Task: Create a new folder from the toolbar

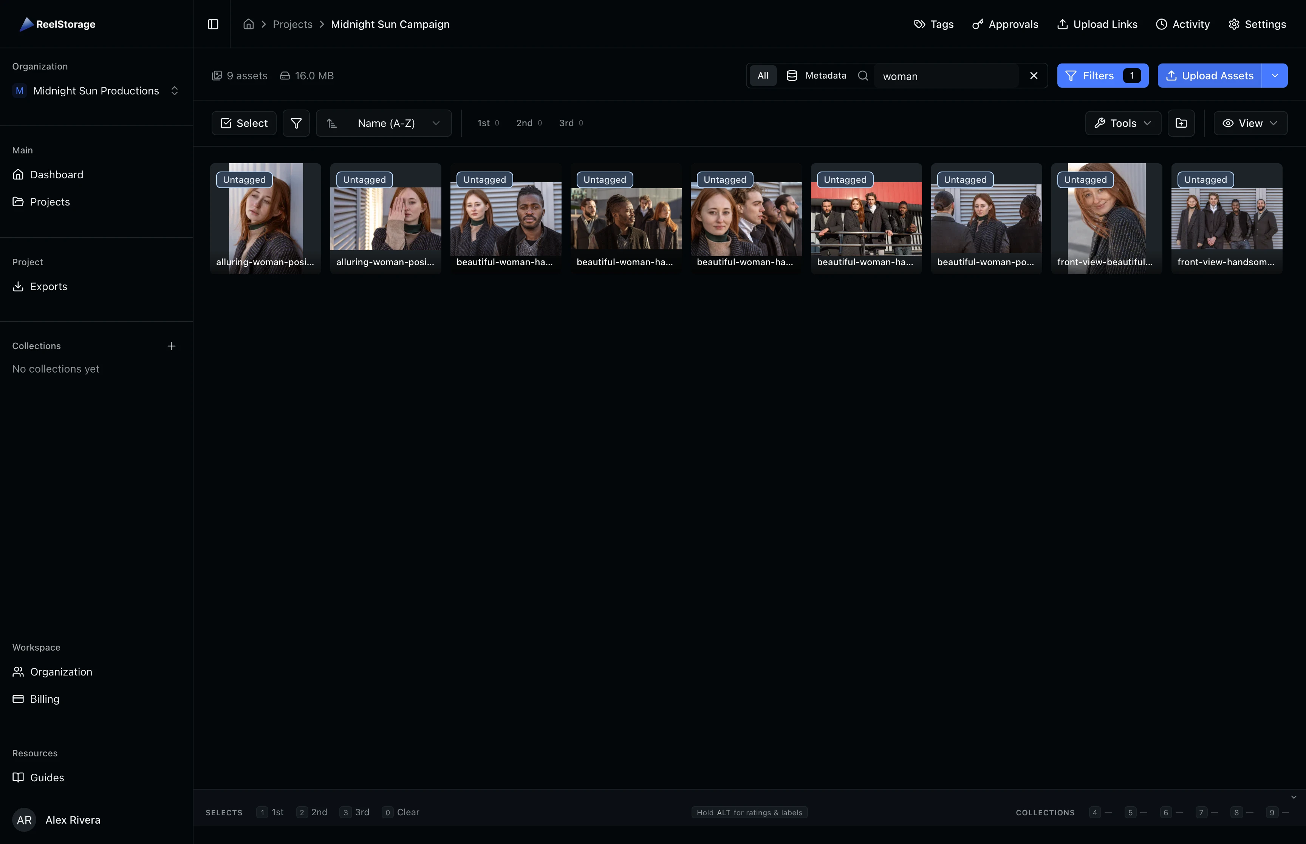Action: pyautogui.click(x=1181, y=123)
